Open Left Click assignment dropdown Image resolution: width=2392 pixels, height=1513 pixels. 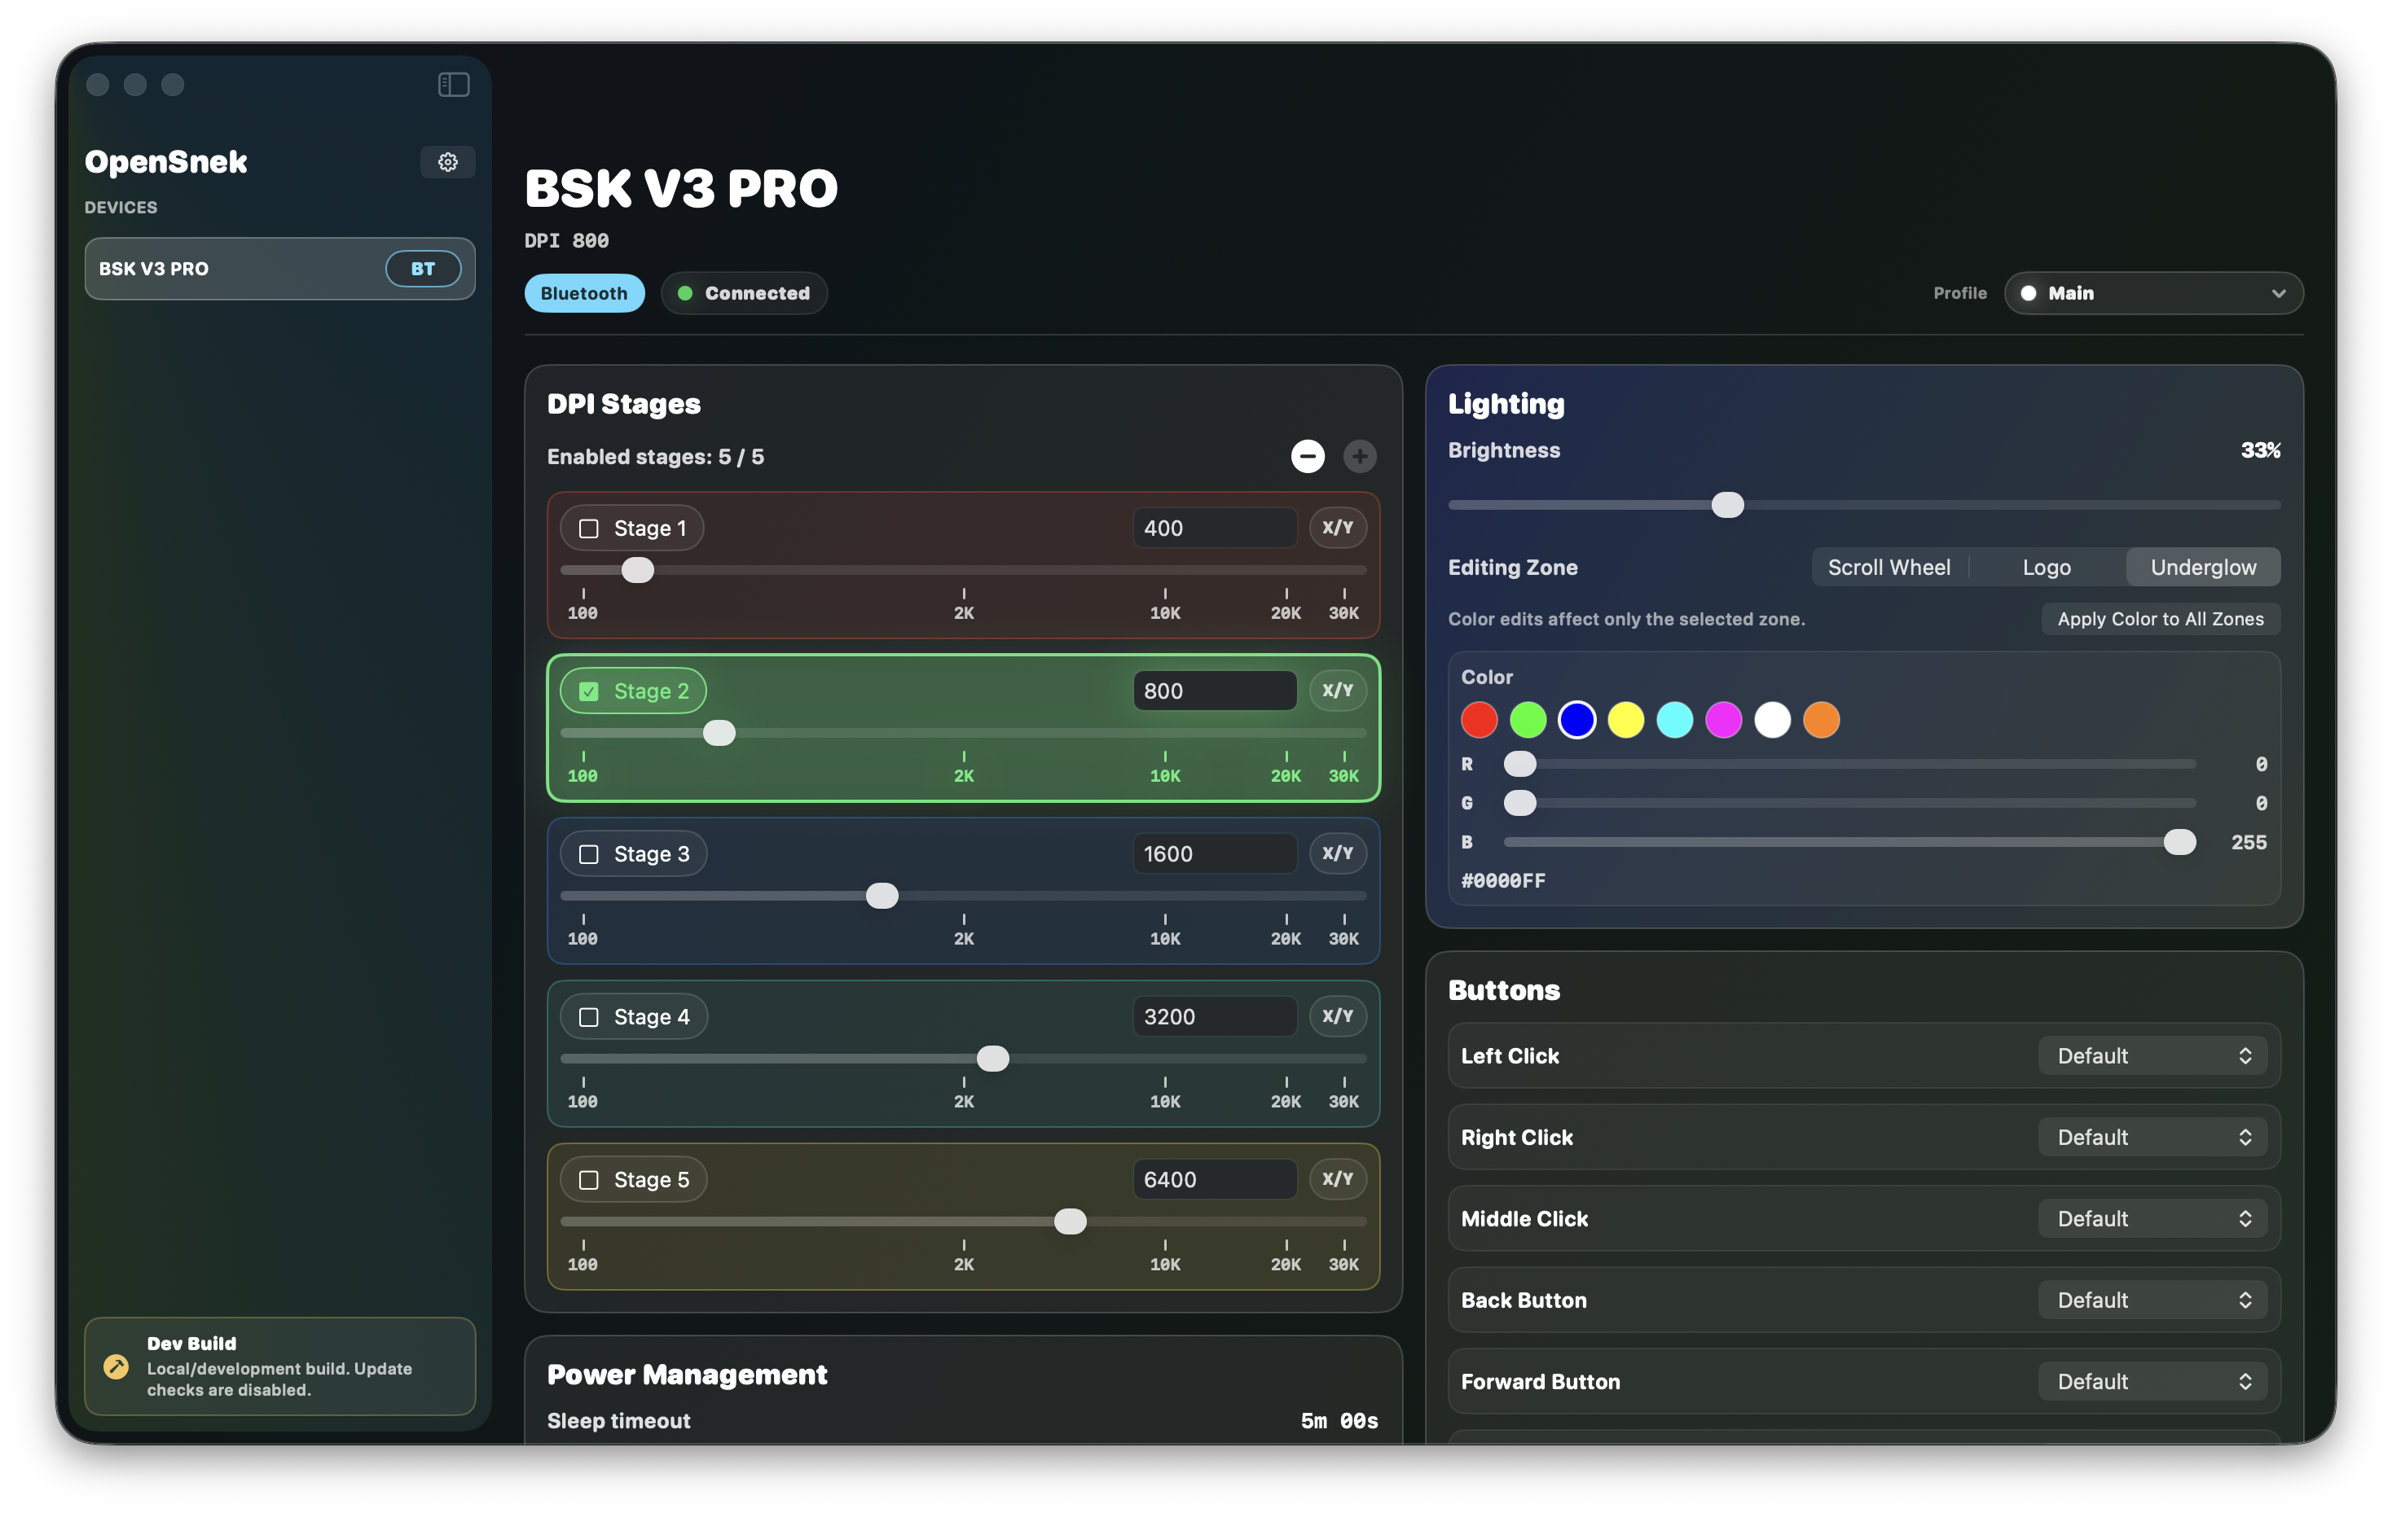[2152, 1055]
